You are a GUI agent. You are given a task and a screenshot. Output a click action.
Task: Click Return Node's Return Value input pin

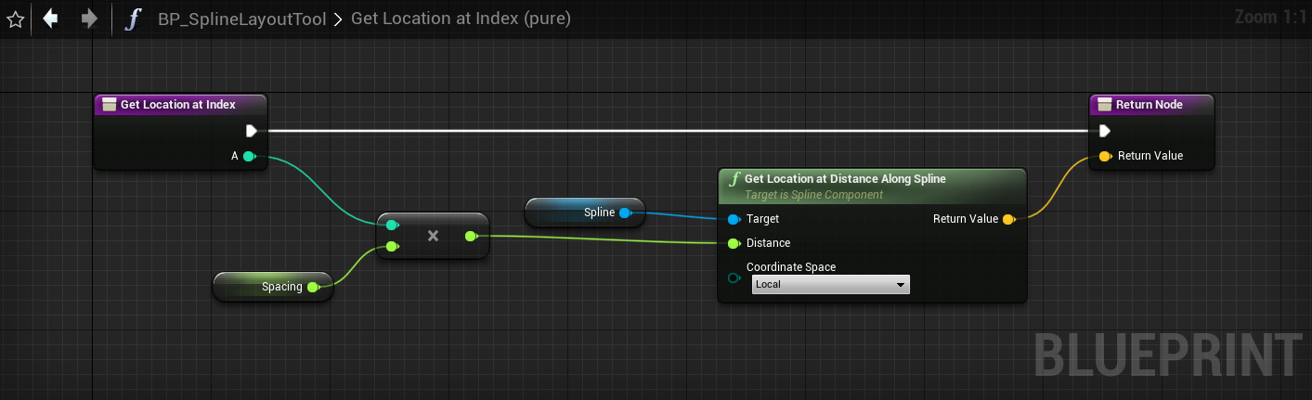(1104, 156)
